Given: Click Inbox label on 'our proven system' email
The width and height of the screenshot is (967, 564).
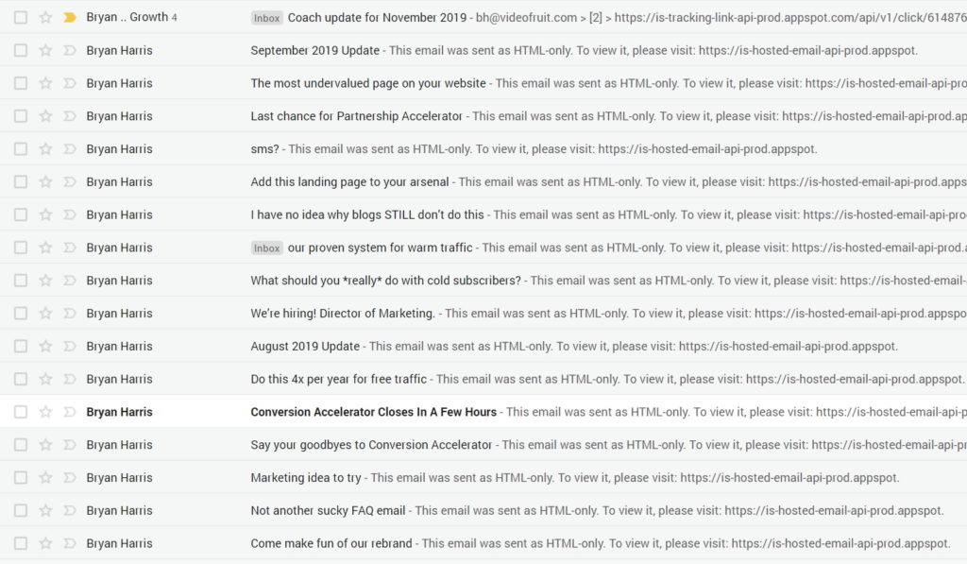Looking at the screenshot, I should coord(267,248).
